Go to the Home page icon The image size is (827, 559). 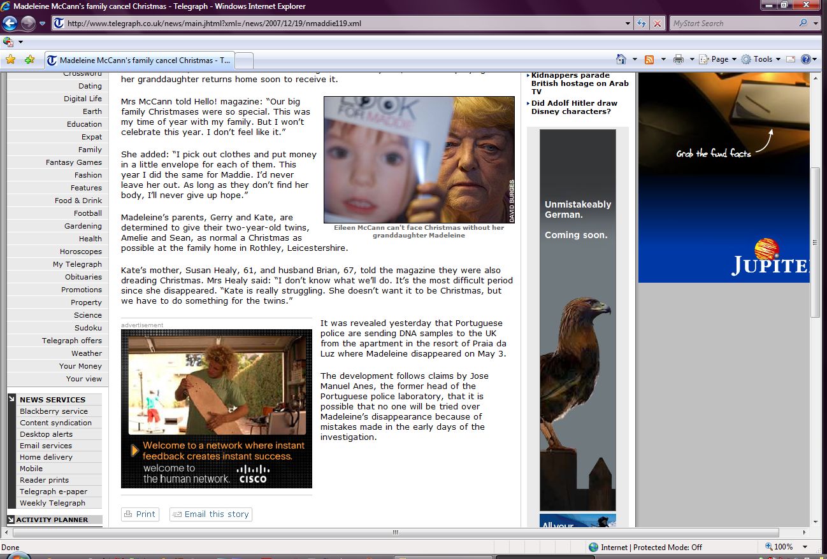621,59
